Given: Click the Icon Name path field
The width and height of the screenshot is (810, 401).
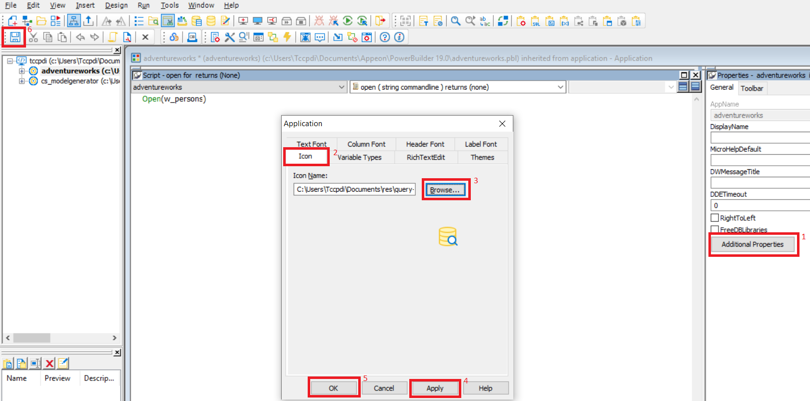Looking at the screenshot, I should pos(354,189).
